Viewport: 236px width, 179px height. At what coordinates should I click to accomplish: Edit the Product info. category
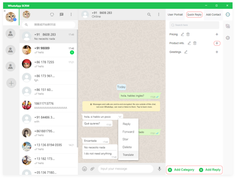(x=189, y=43)
